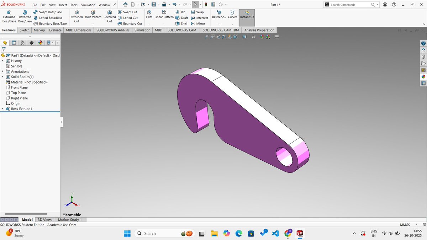Select Right Plane in the tree
427x240 pixels.
point(19,98)
